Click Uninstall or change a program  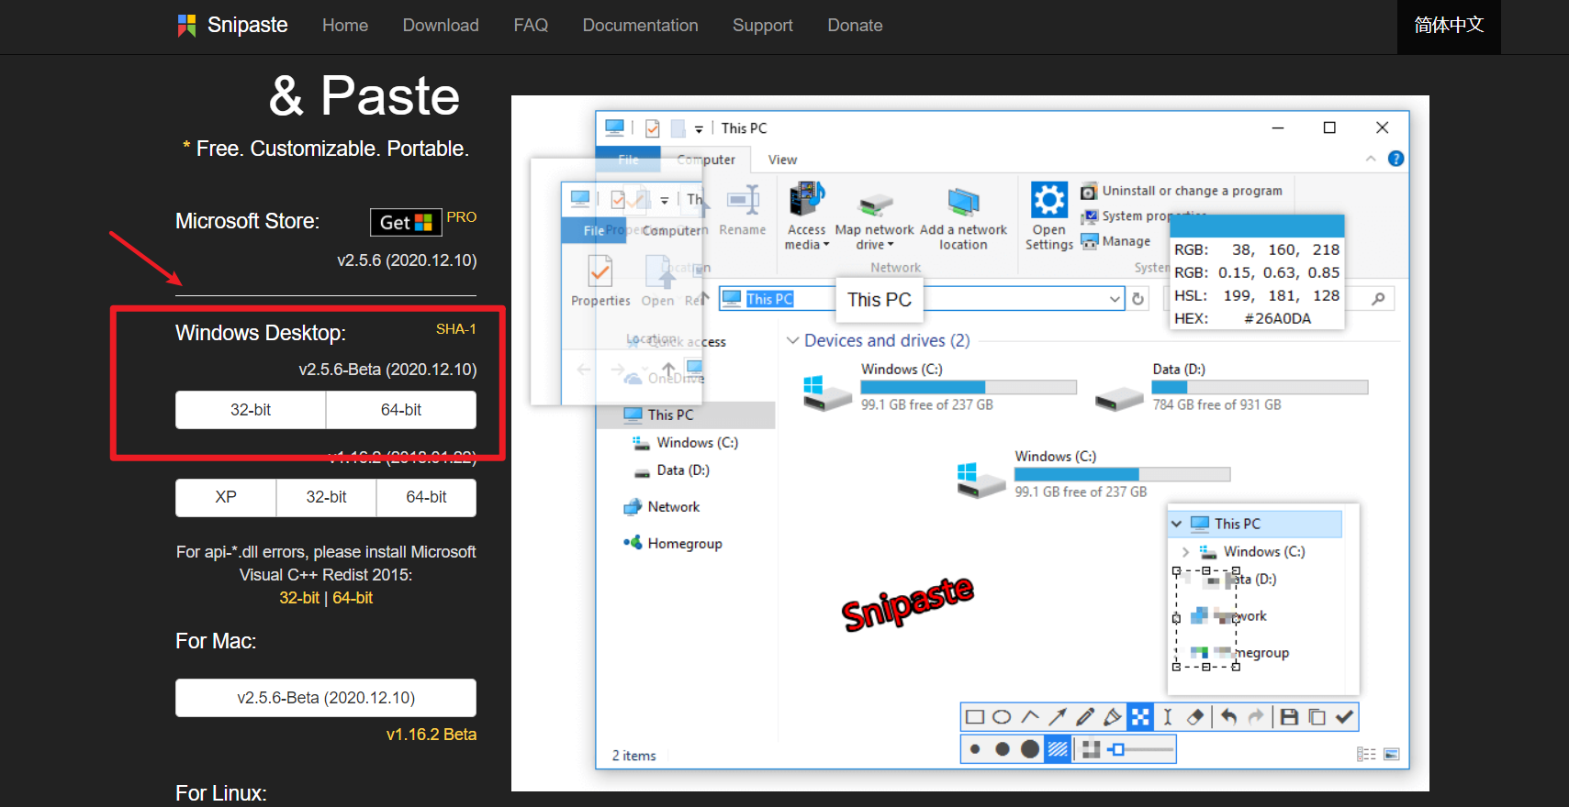click(x=1182, y=191)
